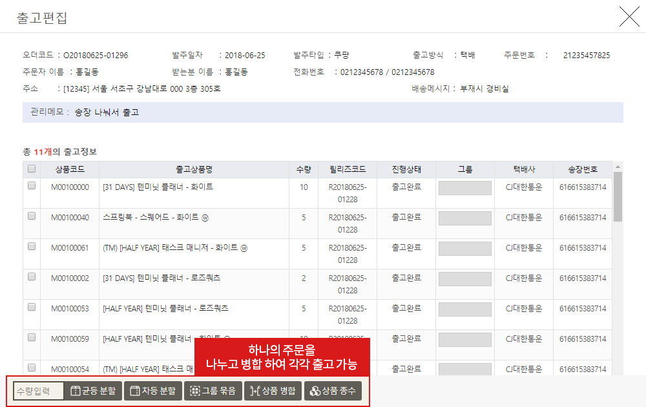The image size is (646, 407).
Task: Click the 그룹 field for M00100000 row
Action: pyautogui.click(x=464, y=188)
